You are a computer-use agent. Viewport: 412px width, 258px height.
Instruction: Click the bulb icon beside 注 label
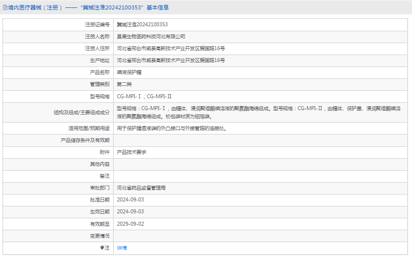102,248
